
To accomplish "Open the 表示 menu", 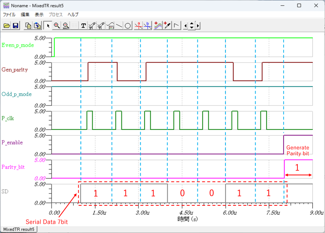I will pyautogui.click(x=39, y=15).
